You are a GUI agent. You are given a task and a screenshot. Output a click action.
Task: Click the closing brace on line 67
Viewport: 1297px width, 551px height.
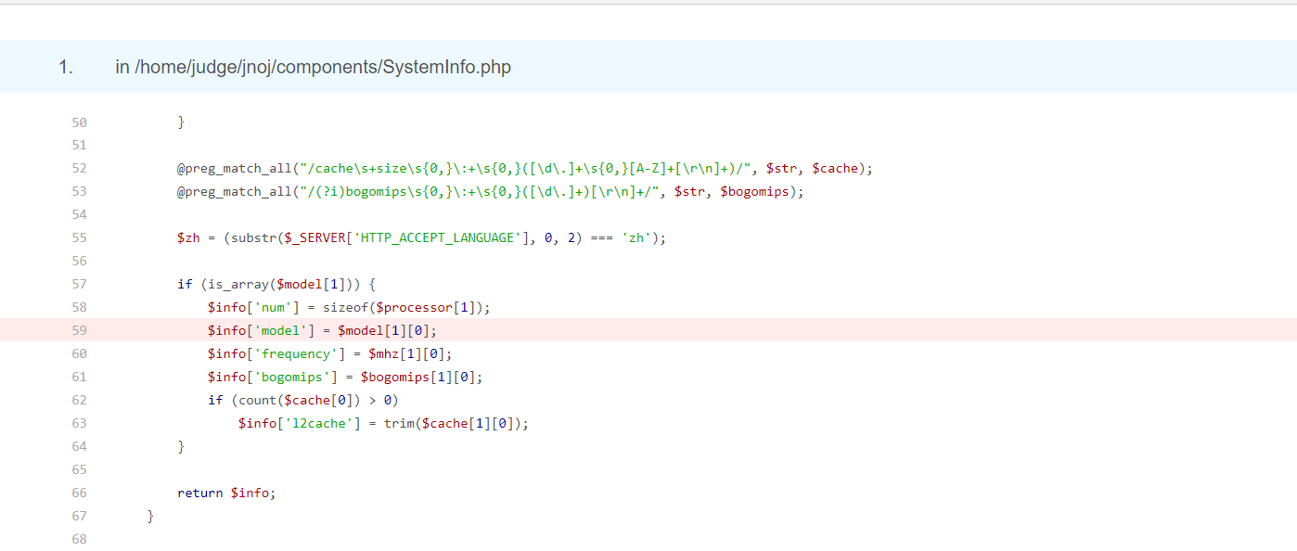tap(150, 516)
